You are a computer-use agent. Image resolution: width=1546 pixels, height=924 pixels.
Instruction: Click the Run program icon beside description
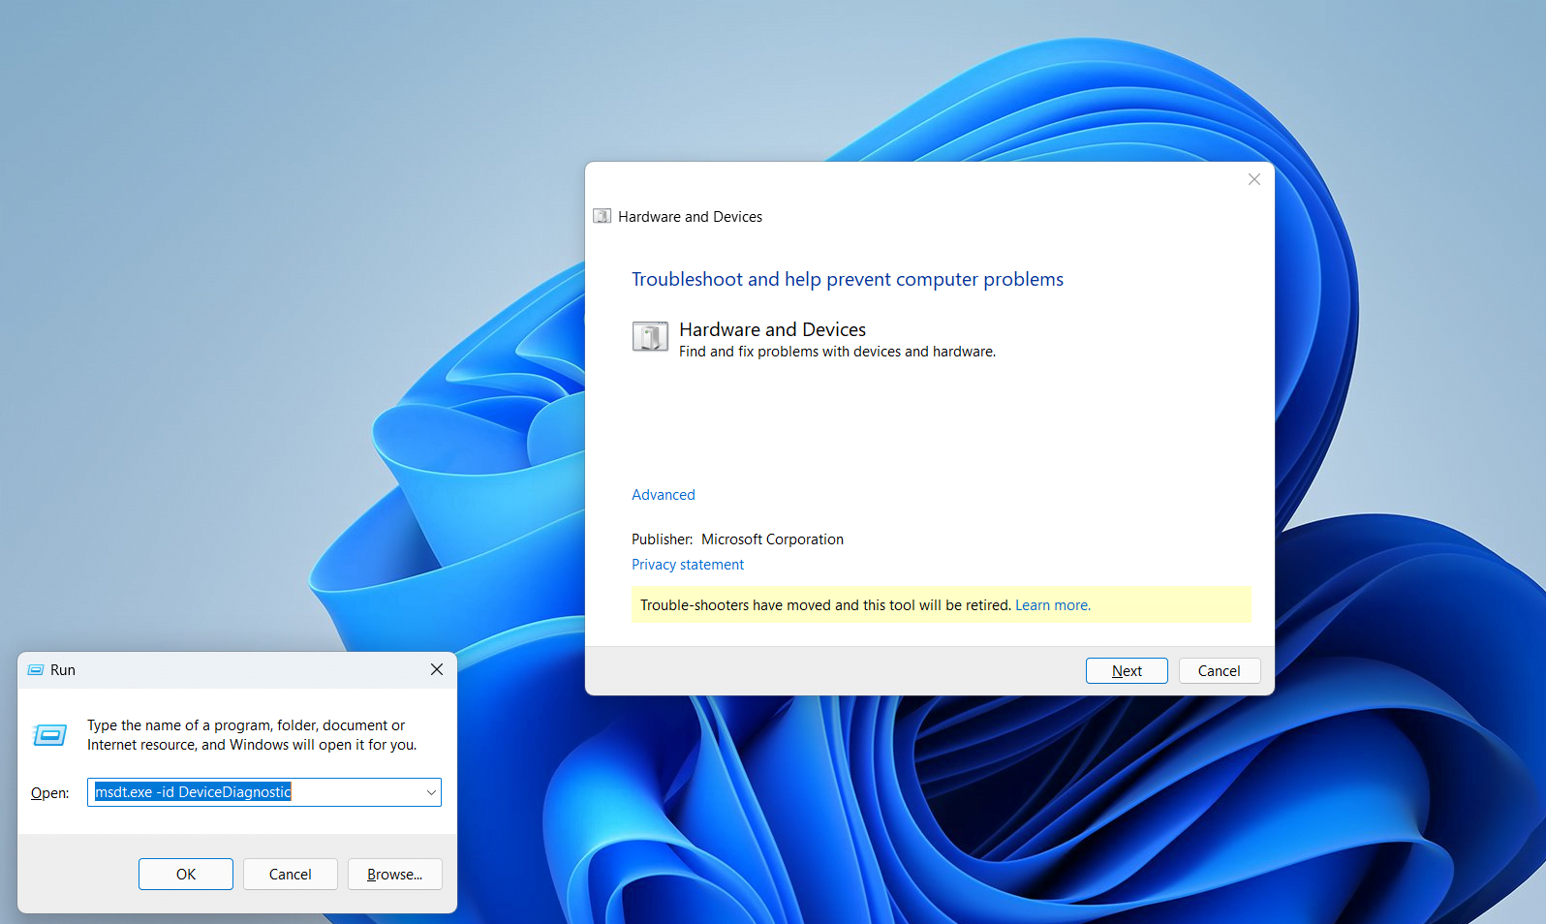tap(49, 736)
